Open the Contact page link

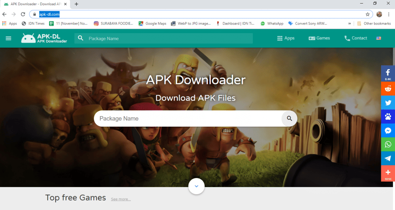[x=356, y=38]
